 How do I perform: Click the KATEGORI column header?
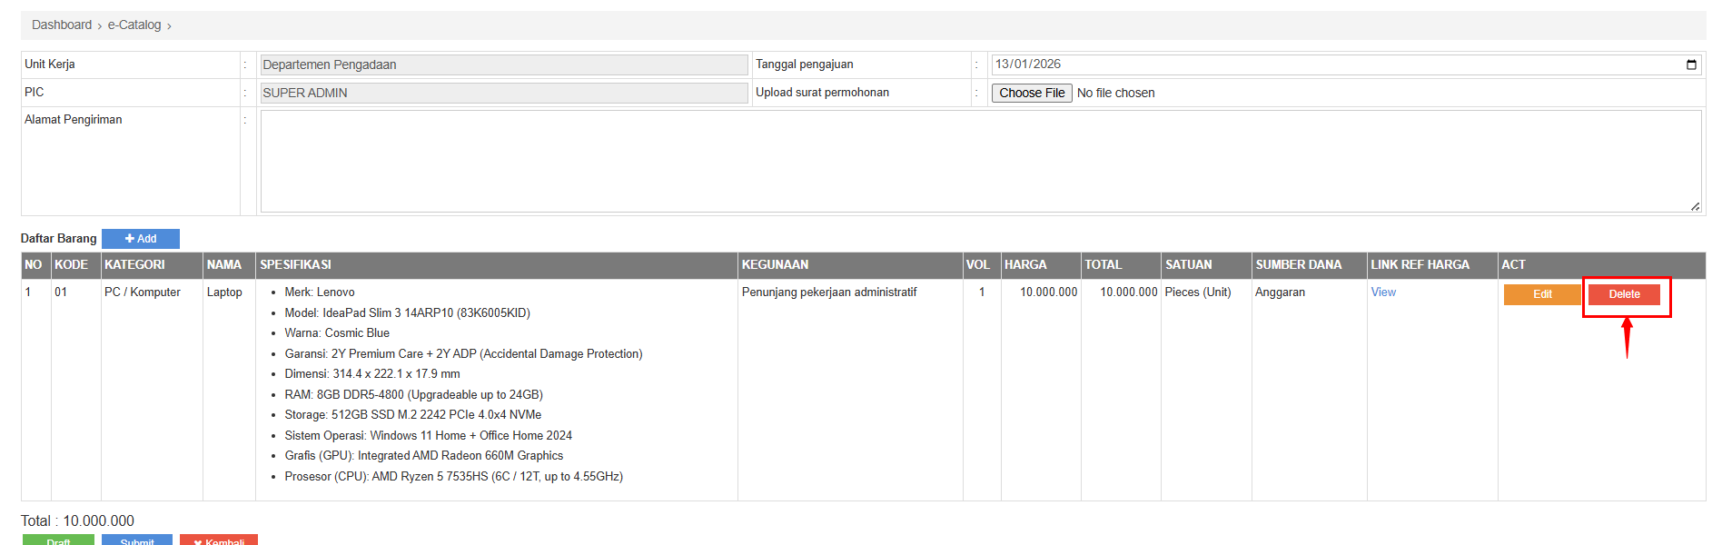click(x=135, y=265)
